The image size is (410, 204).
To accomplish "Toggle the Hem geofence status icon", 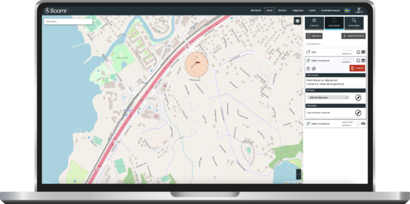I will (308, 52).
